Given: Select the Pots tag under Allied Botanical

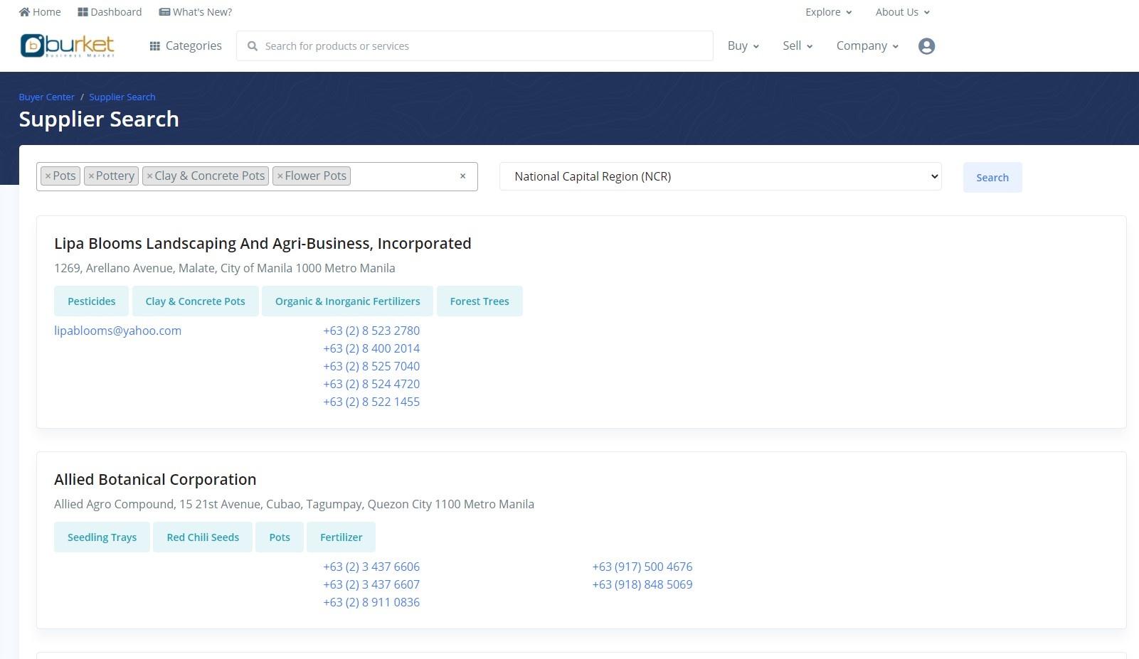Looking at the screenshot, I should click(280, 537).
